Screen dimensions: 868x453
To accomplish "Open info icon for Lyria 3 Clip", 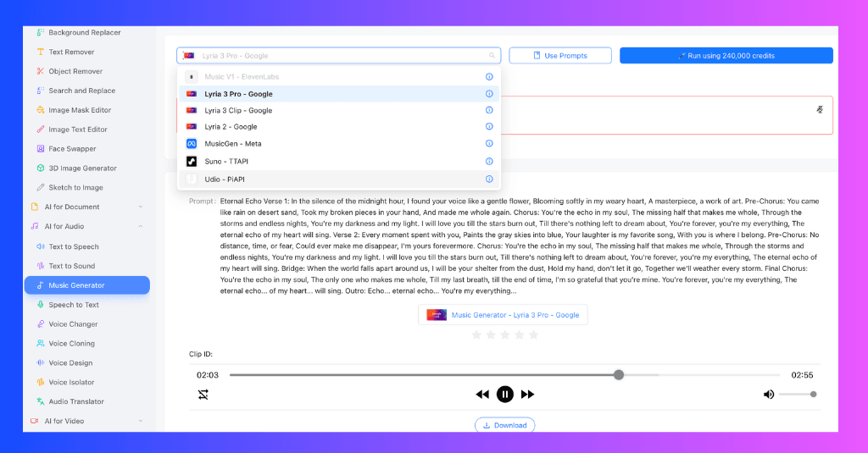I will point(489,110).
